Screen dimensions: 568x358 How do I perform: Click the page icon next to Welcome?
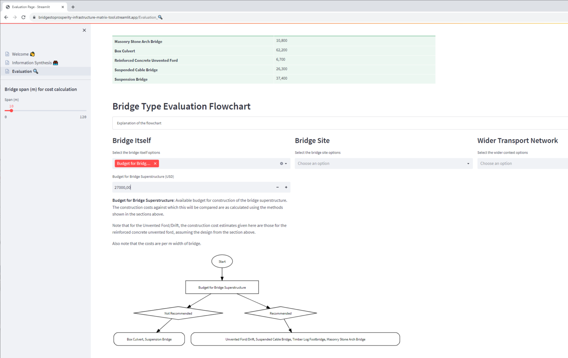7,54
